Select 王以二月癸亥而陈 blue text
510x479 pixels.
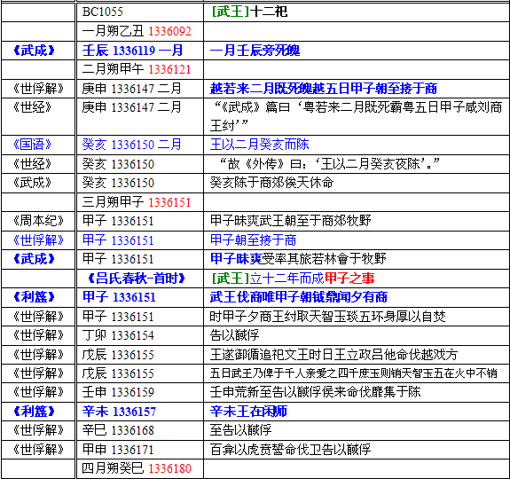[x=259, y=145]
